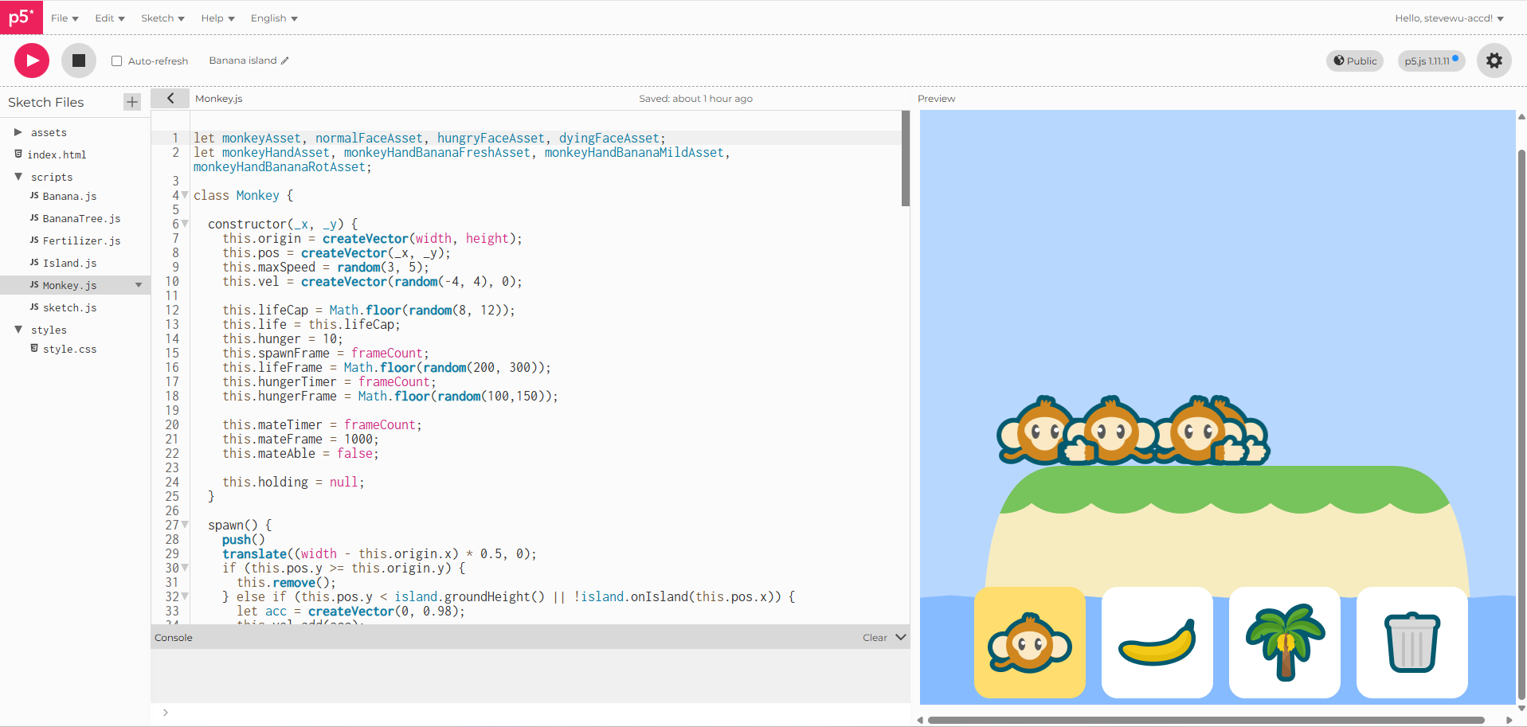Viewport: 1527px width, 727px height.
Task: Select Island.js in the file tree
Action: coord(70,263)
